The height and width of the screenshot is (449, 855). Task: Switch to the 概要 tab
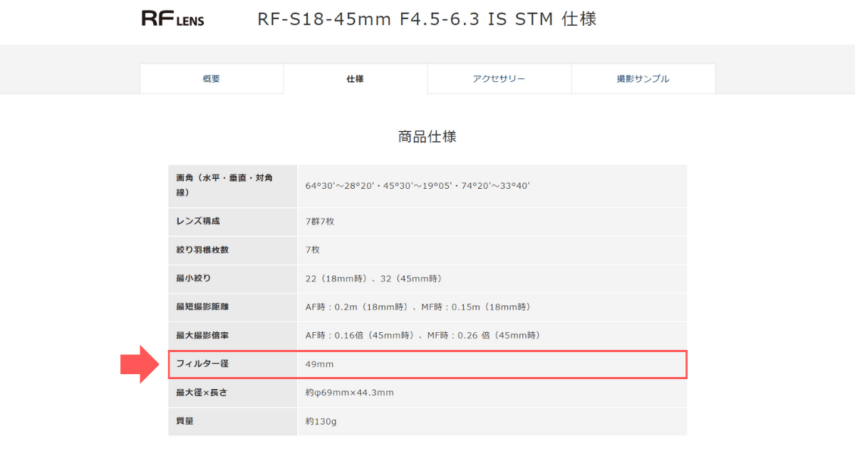[x=212, y=78]
